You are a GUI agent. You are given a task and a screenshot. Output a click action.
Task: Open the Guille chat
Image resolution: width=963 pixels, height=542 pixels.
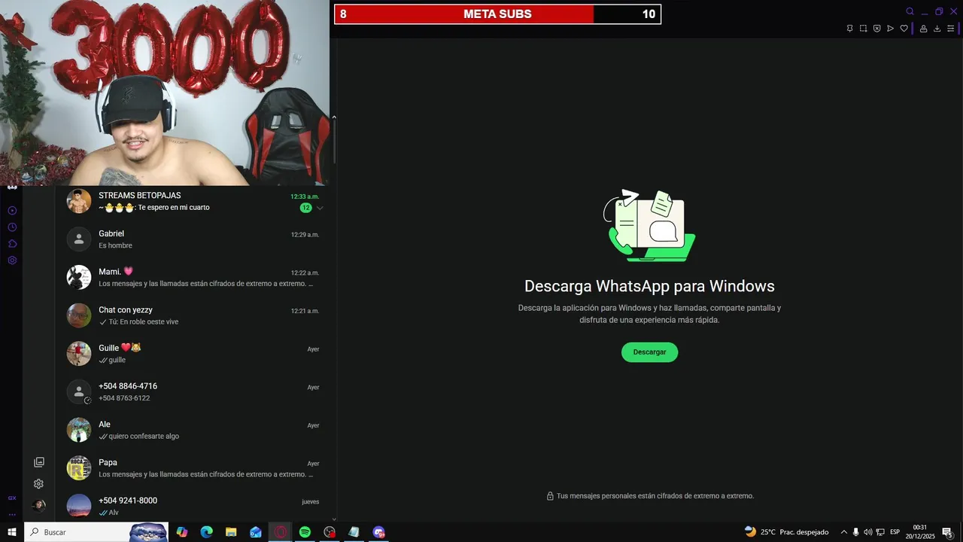pyautogui.click(x=195, y=354)
